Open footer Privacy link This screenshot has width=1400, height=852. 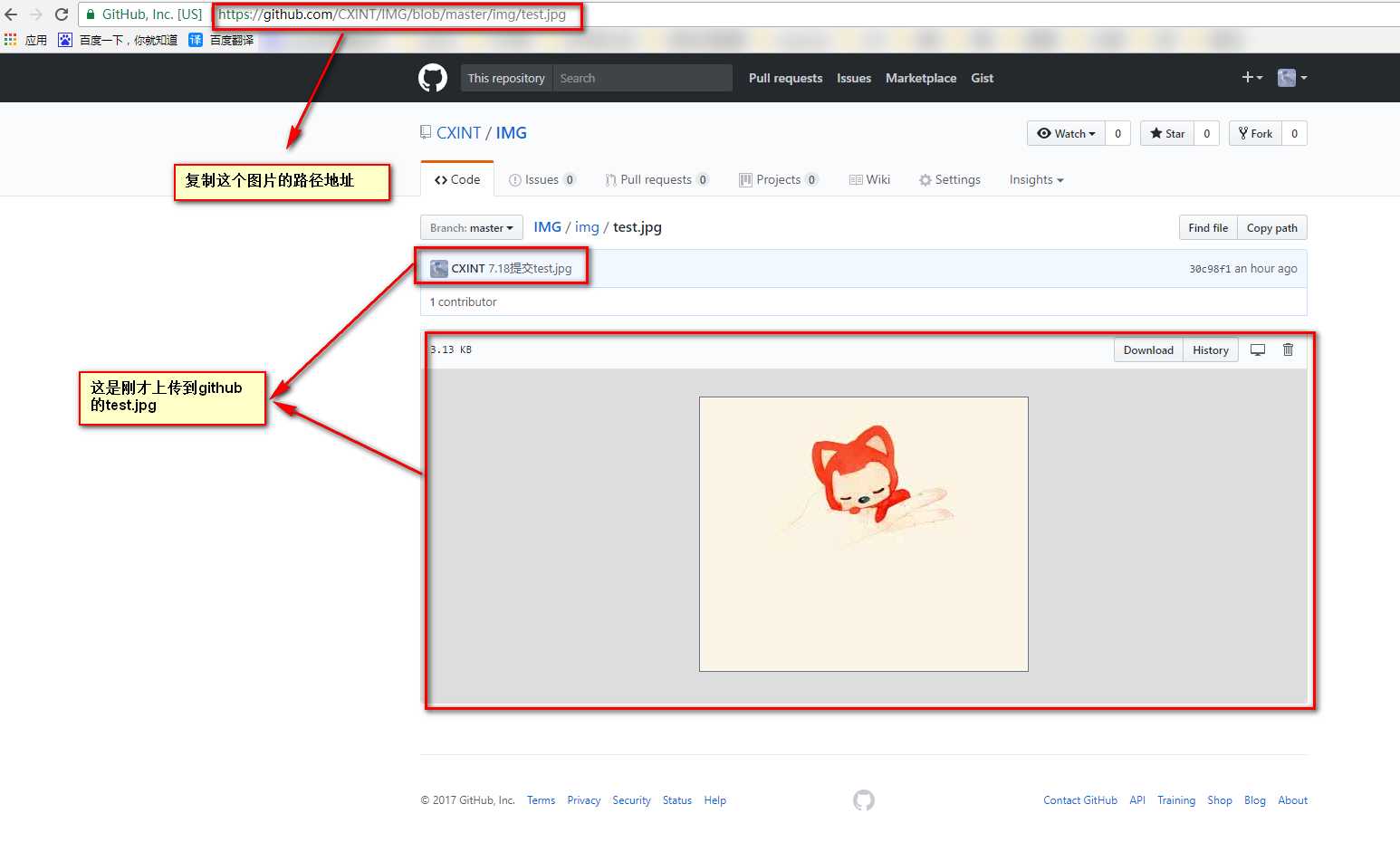click(x=584, y=800)
